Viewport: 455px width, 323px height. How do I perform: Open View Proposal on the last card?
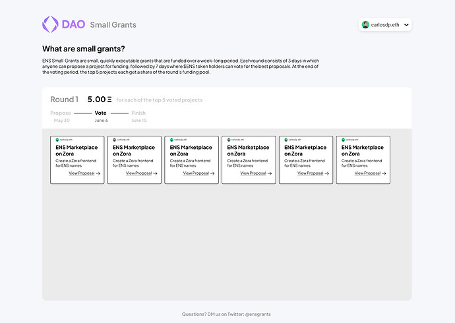click(371, 173)
